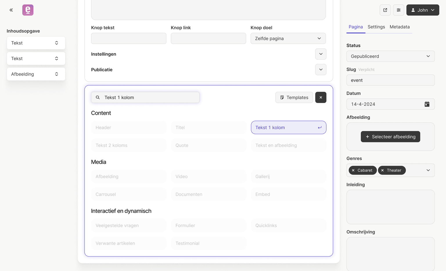Viewport: 446px width, 271px height.
Task: Select the Tekst 1 kolom block
Action: tap(288, 128)
